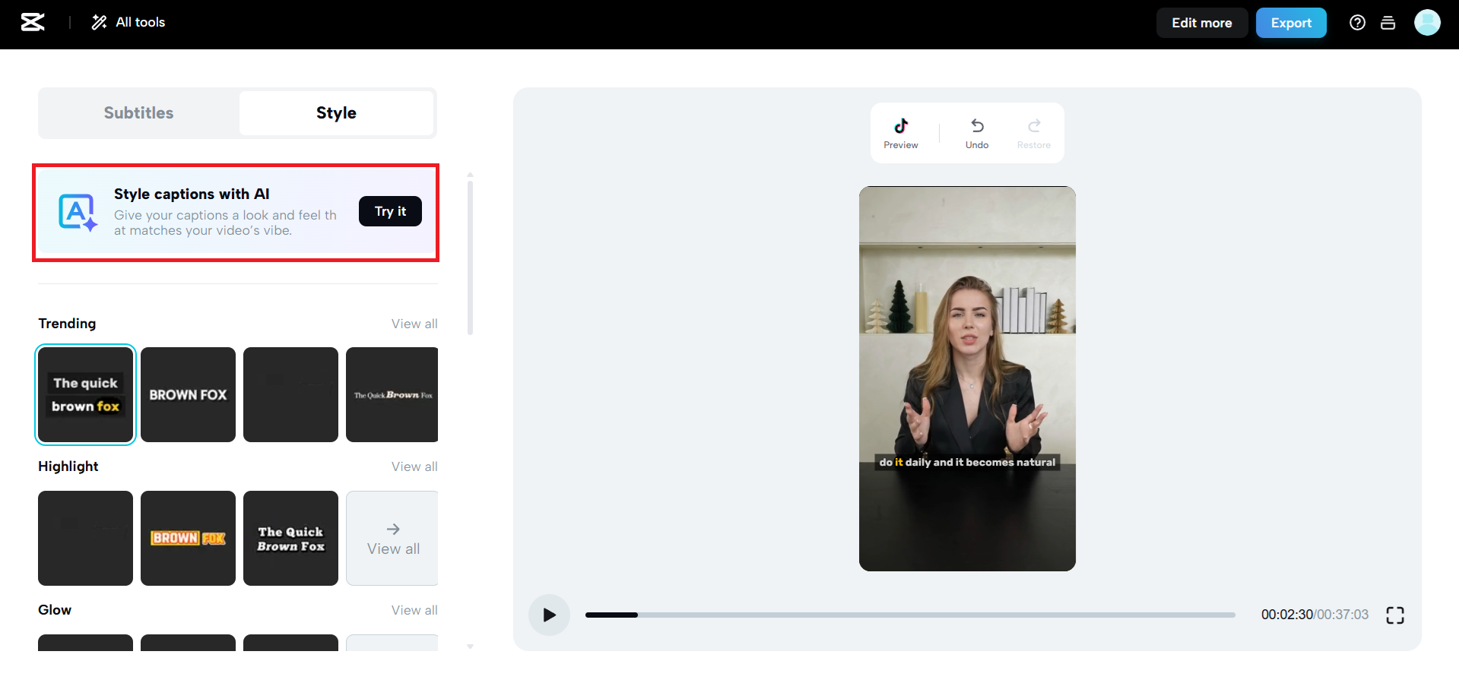
Task: Click the Restore redo icon
Action: pos(1034,126)
